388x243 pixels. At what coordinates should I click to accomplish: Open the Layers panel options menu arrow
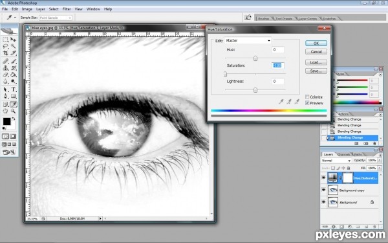(x=380, y=154)
